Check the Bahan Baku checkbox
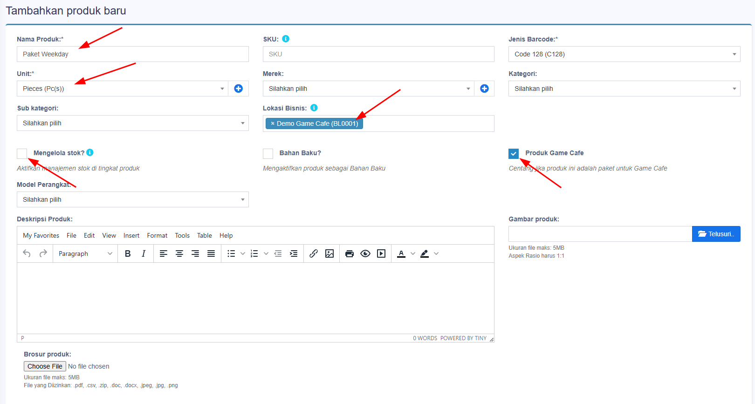This screenshot has width=755, height=404. click(268, 154)
